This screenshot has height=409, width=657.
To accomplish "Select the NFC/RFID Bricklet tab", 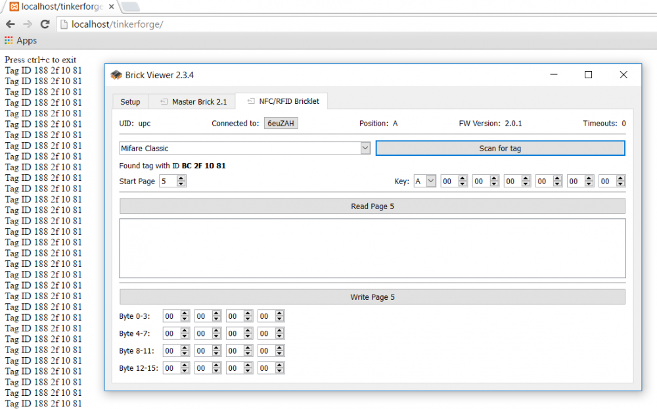I will pyautogui.click(x=283, y=102).
